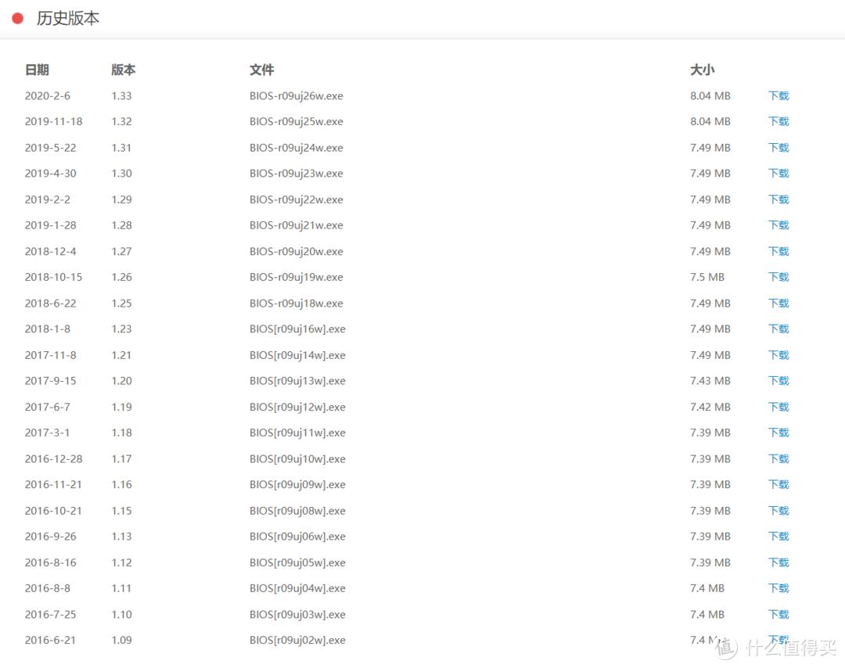Screen dimensions: 845x668
Task: Click file name BIOS[r09uj11w].exe
Action: 297,433
